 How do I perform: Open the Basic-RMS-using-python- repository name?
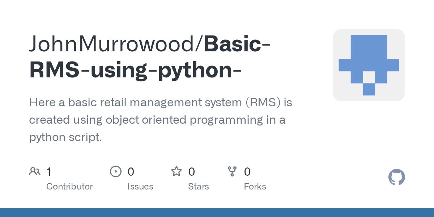[150, 57]
